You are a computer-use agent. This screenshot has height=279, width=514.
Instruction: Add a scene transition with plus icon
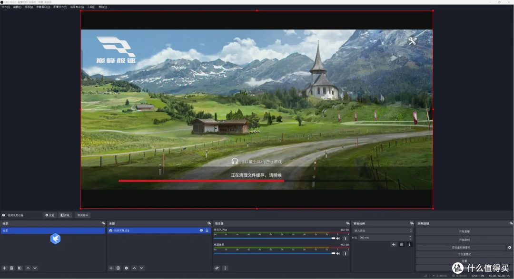coord(394,245)
